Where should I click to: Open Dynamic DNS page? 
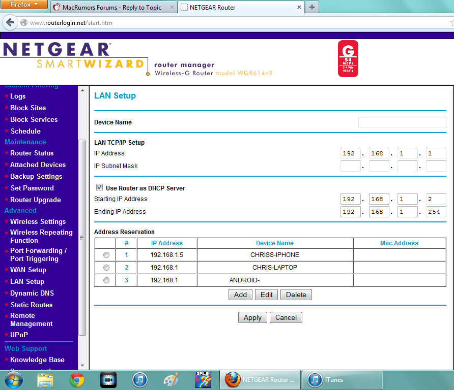(x=32, y=293)
